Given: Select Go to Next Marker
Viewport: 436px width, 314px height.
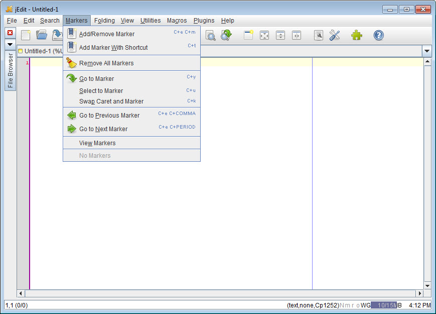Looking at the screenshot, I should pyautogui.click(x=132, y=129).
